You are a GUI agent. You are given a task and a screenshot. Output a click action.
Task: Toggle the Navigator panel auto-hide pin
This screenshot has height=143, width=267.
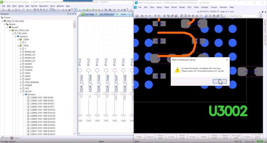73,14
